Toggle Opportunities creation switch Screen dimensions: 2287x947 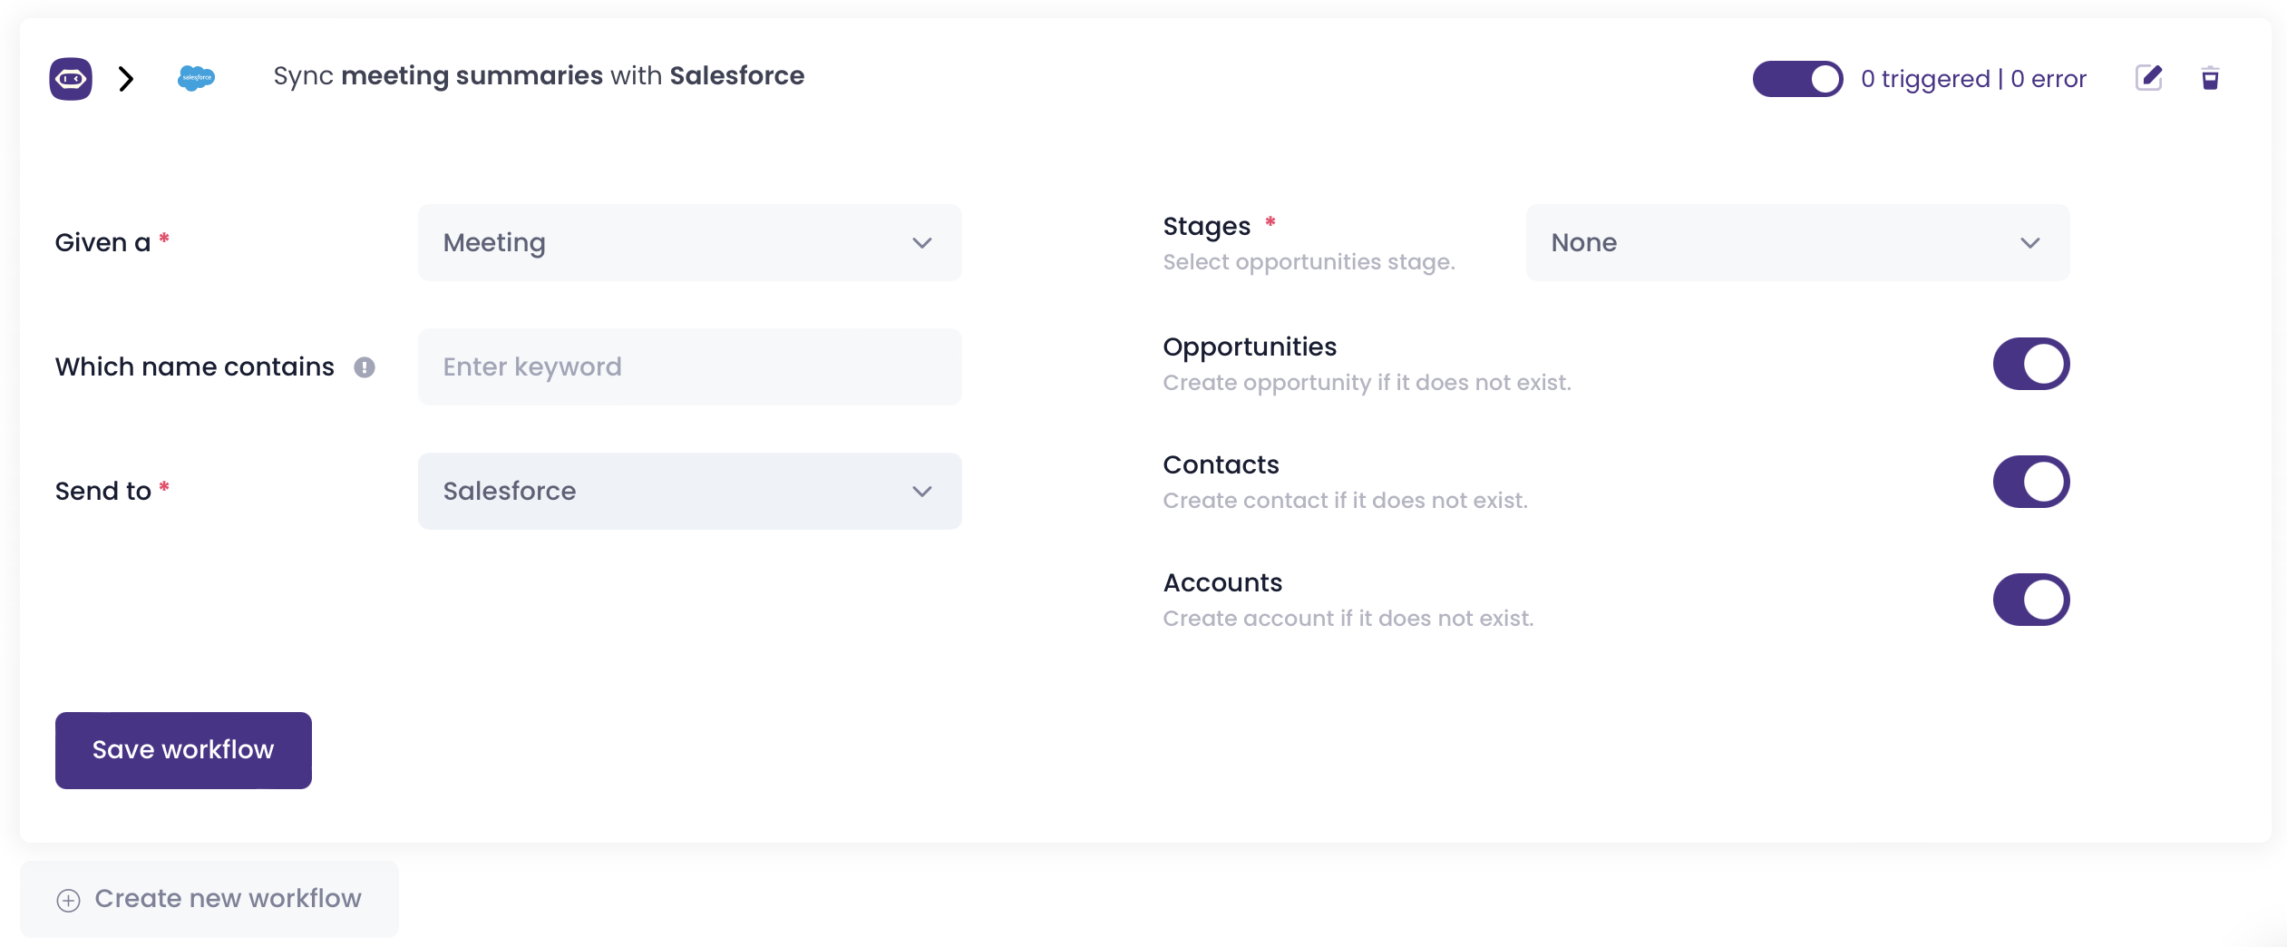pyautogui.click(x=2030, y=364)
